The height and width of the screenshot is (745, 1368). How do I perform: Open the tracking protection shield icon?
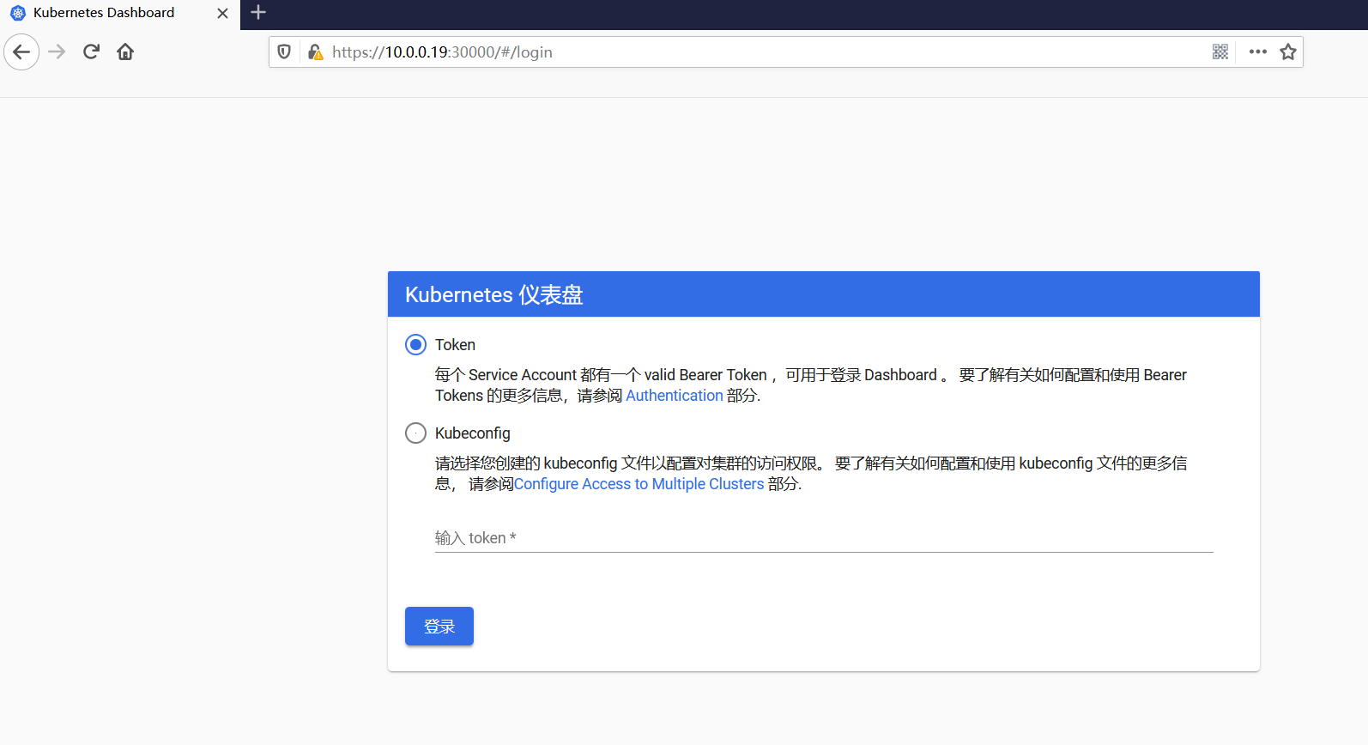(284, 52)
